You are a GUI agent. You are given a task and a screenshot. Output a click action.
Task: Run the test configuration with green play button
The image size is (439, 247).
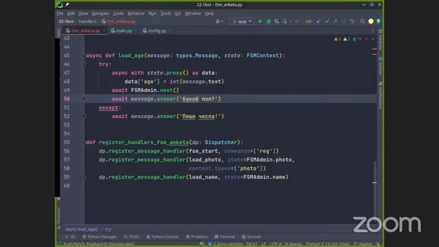point(260,21)
